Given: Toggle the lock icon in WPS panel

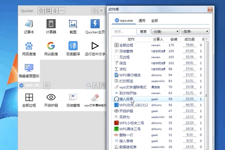Looking at the screenshot, I should 96,86.
